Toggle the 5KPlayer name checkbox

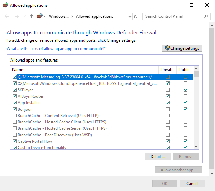coord(15,90)
